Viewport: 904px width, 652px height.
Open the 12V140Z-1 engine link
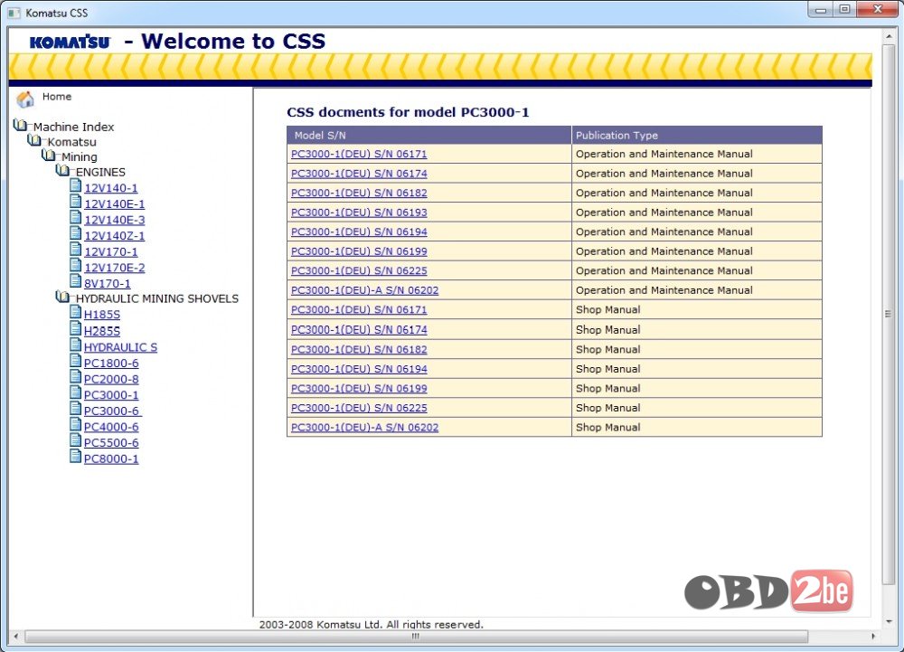(114, 236)
